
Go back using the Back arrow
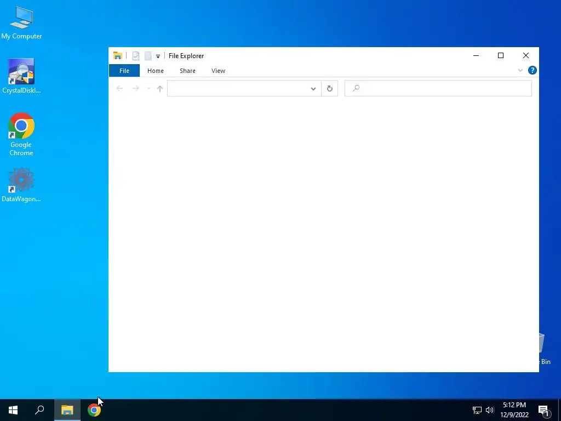(x=119, y=88)
